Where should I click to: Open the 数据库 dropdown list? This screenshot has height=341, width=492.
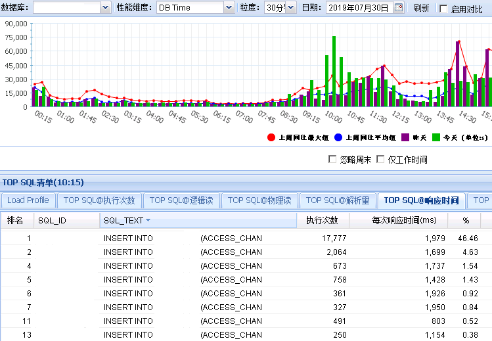pyautogui.click(x=106, y=8)
